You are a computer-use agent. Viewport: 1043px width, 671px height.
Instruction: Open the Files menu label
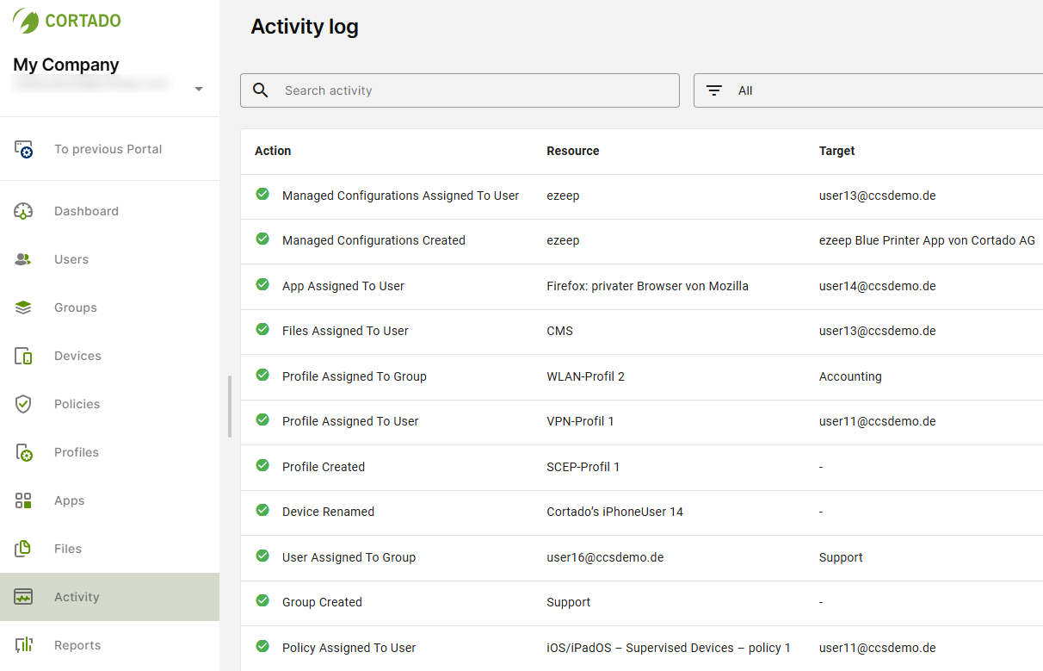pos(68,549)
